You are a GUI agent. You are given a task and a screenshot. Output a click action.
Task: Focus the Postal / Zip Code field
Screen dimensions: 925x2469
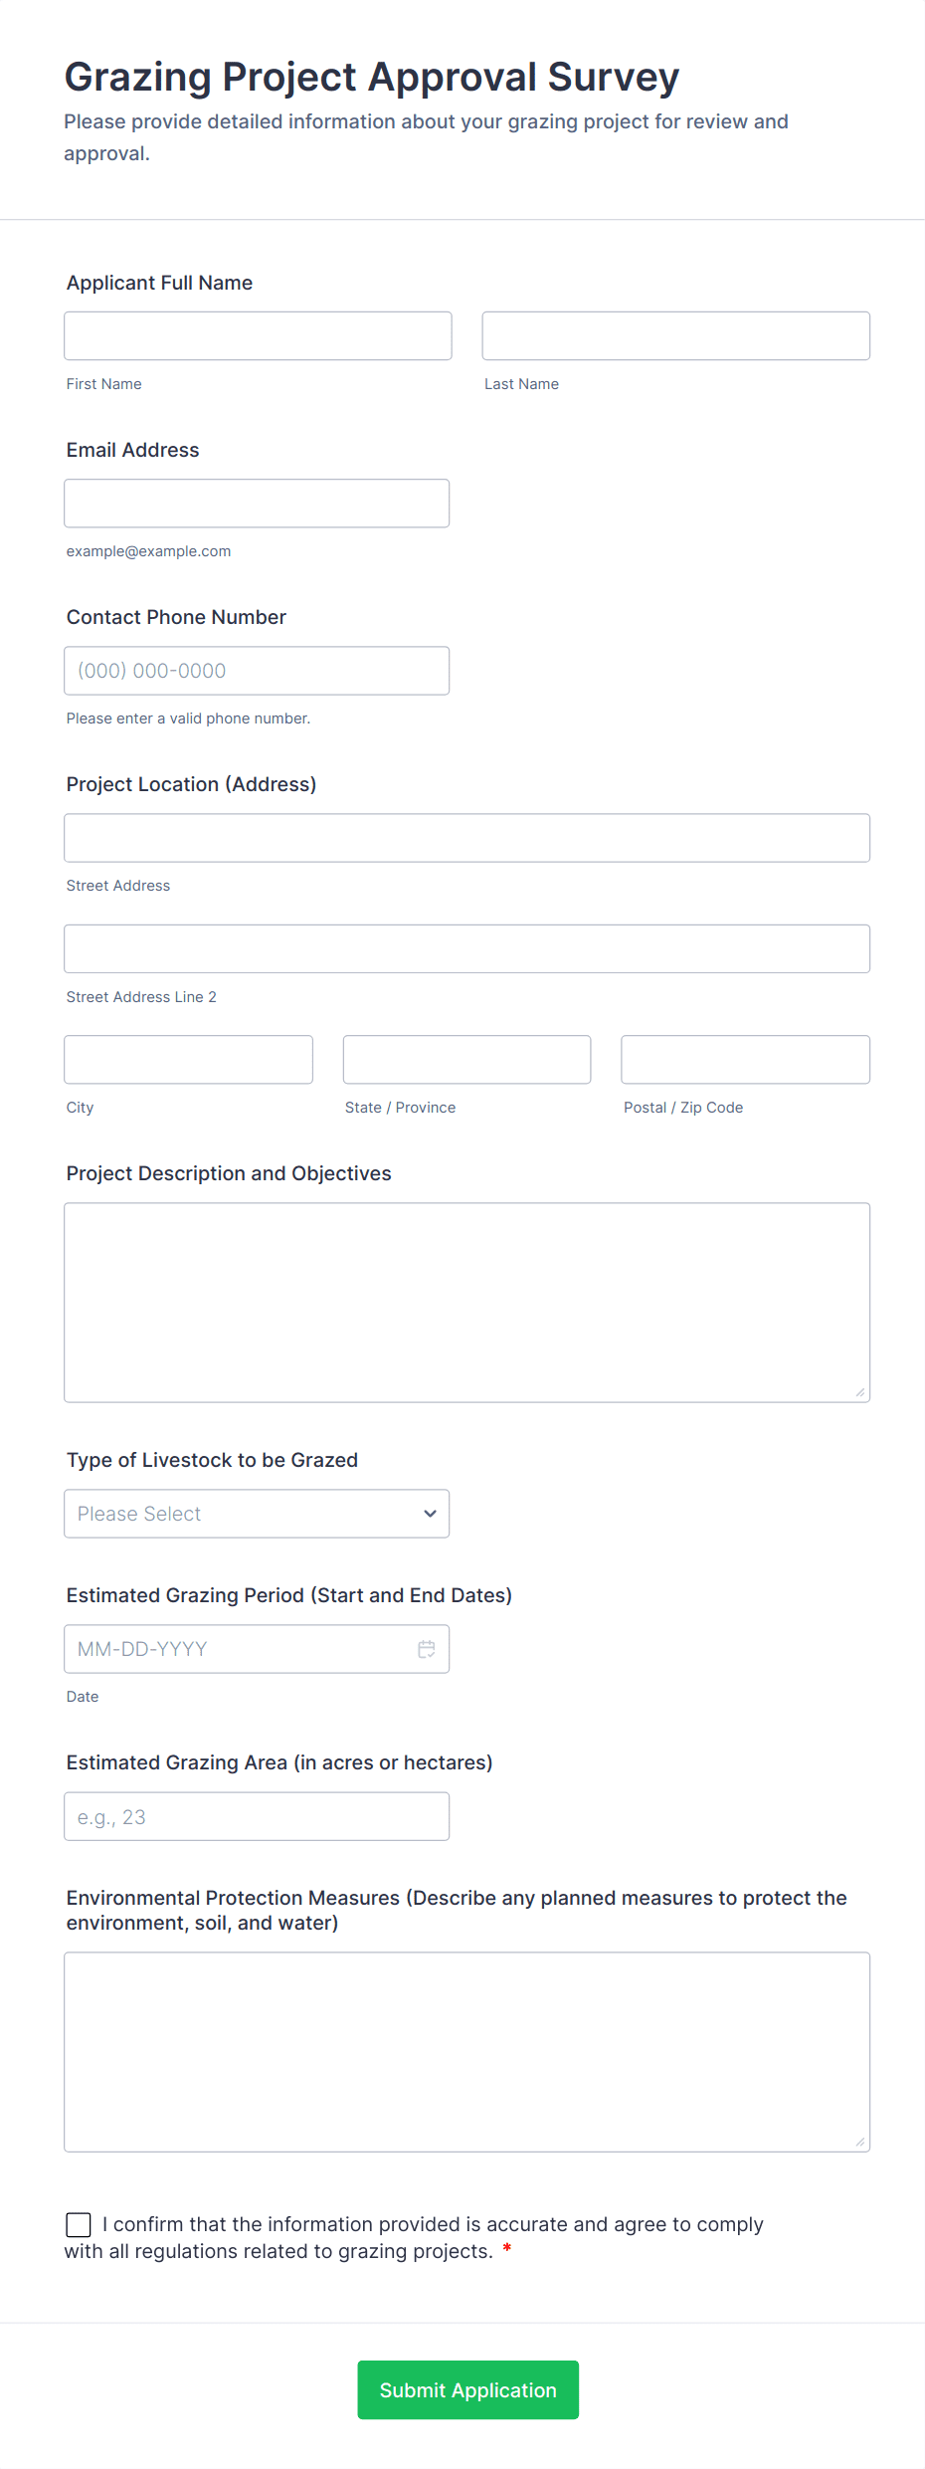746,1060
